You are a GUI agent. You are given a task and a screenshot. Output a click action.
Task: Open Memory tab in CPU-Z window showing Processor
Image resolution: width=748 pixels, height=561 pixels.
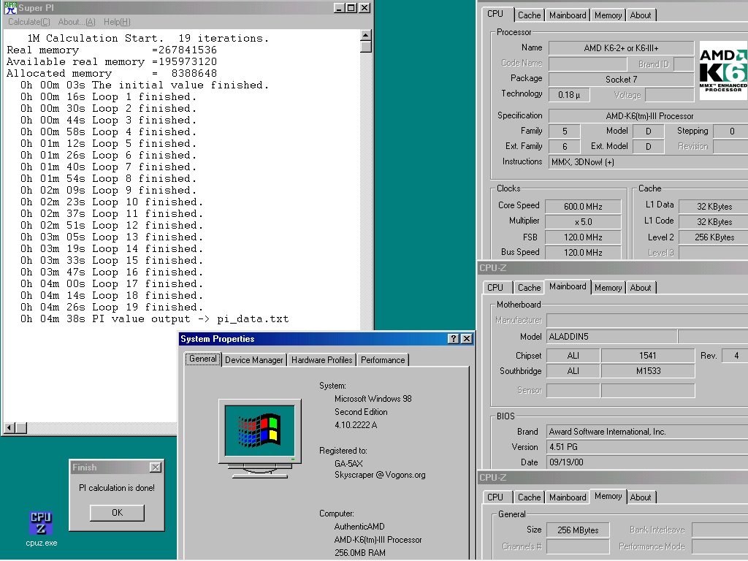[608, 15]
